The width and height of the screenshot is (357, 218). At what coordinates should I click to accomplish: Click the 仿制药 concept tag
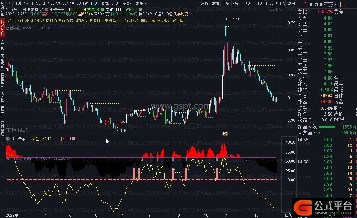51,20
